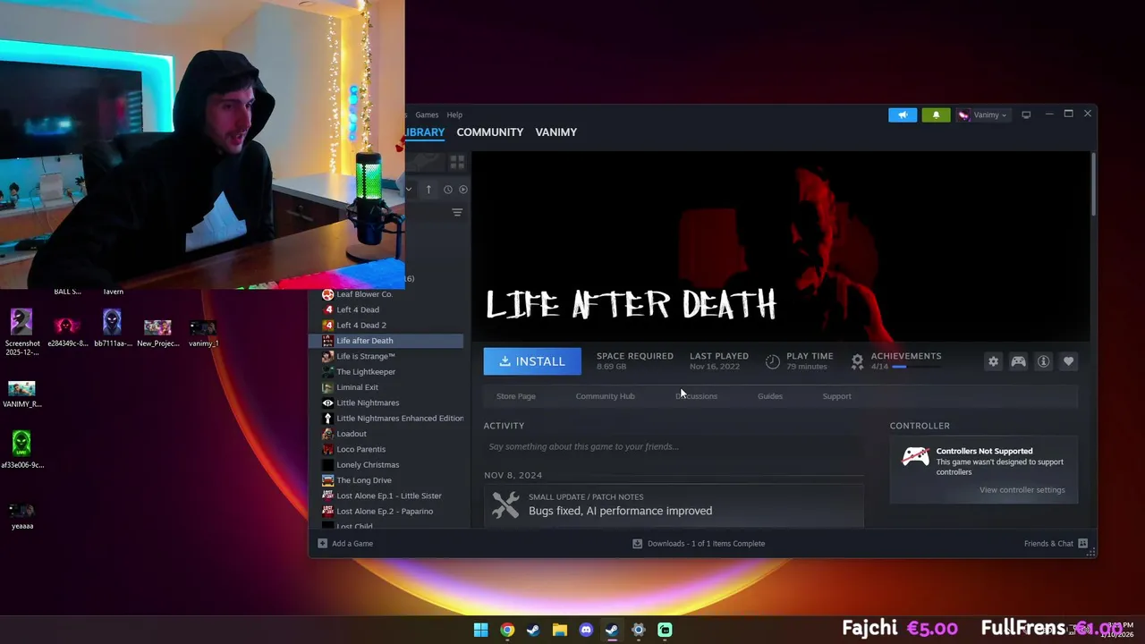The width and height of the screenshot is (1145, 644).
Task: Add game to favorites heart icon
Action: click(1068, 361)
